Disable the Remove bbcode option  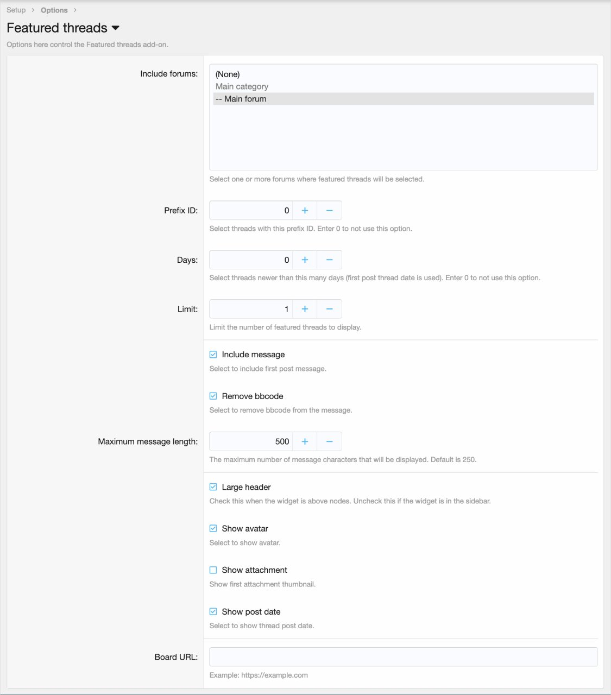pos(213,396)
